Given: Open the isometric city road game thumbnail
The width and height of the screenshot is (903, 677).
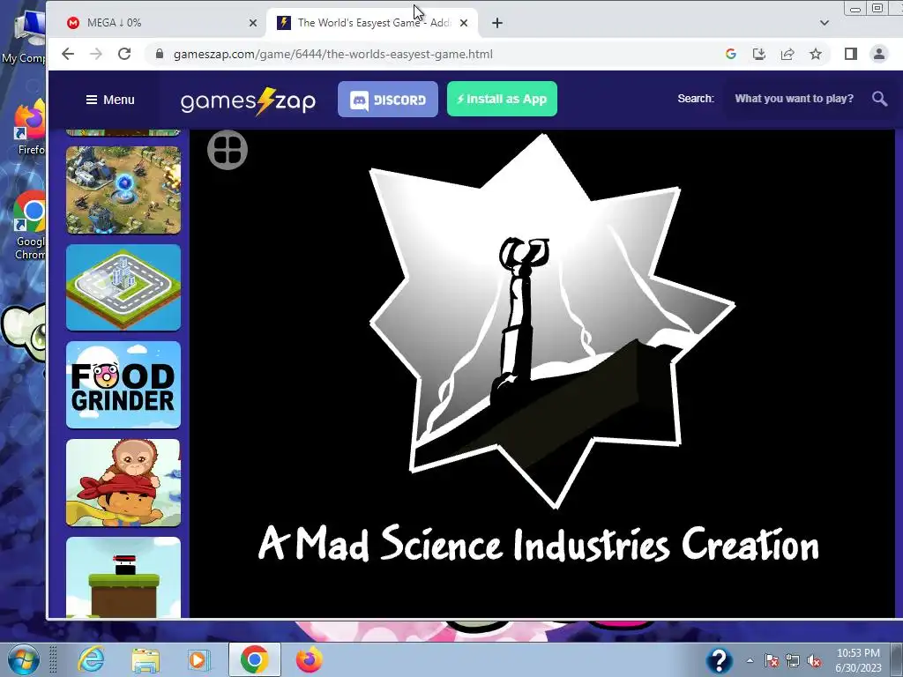Looking at the screenshot, I should click(x=123, y=287).
